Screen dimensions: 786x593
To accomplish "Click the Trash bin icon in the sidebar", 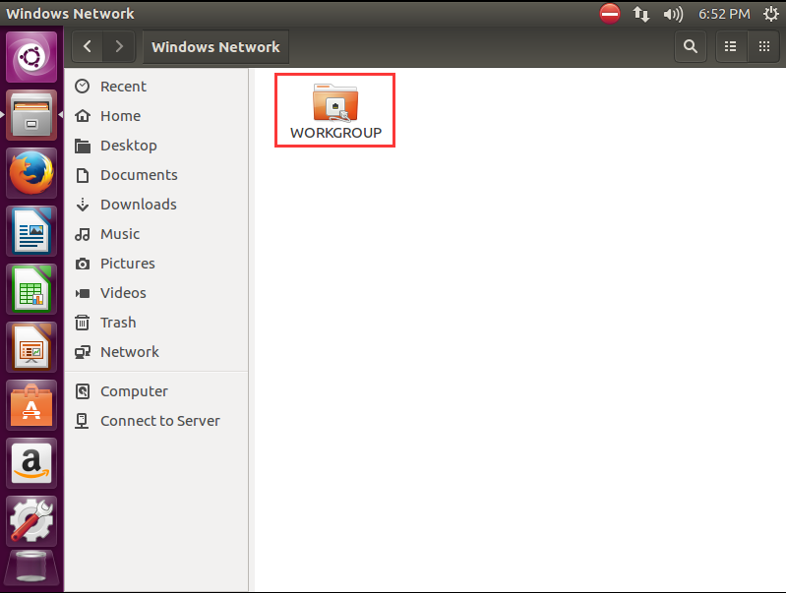I will tap(83, 323).
